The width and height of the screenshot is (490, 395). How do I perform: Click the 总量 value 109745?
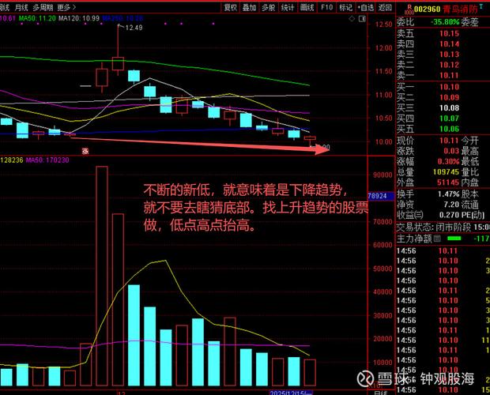pos(446,172)
